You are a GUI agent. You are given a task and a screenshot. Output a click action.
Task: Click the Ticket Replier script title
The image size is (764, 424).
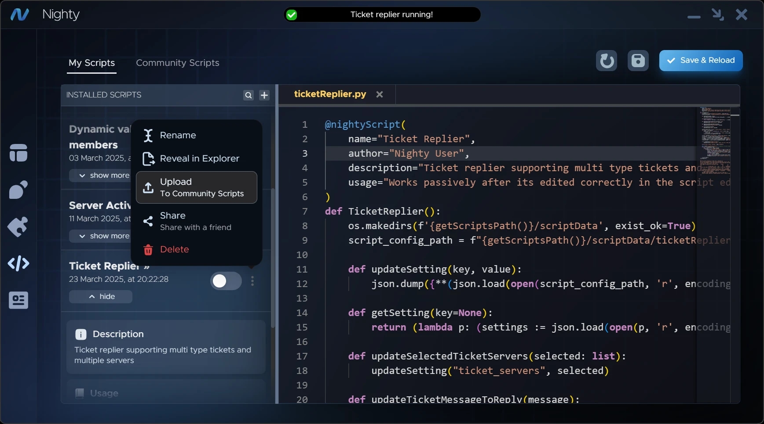(104, 266)
